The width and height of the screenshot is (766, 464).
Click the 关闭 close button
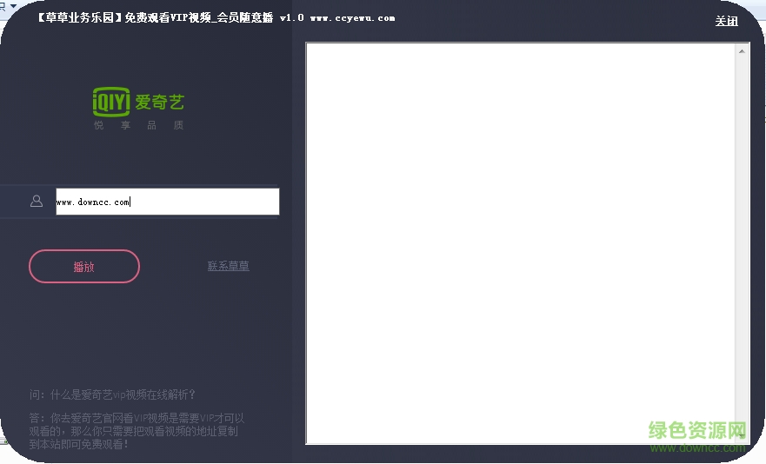(x=726, y=21)
